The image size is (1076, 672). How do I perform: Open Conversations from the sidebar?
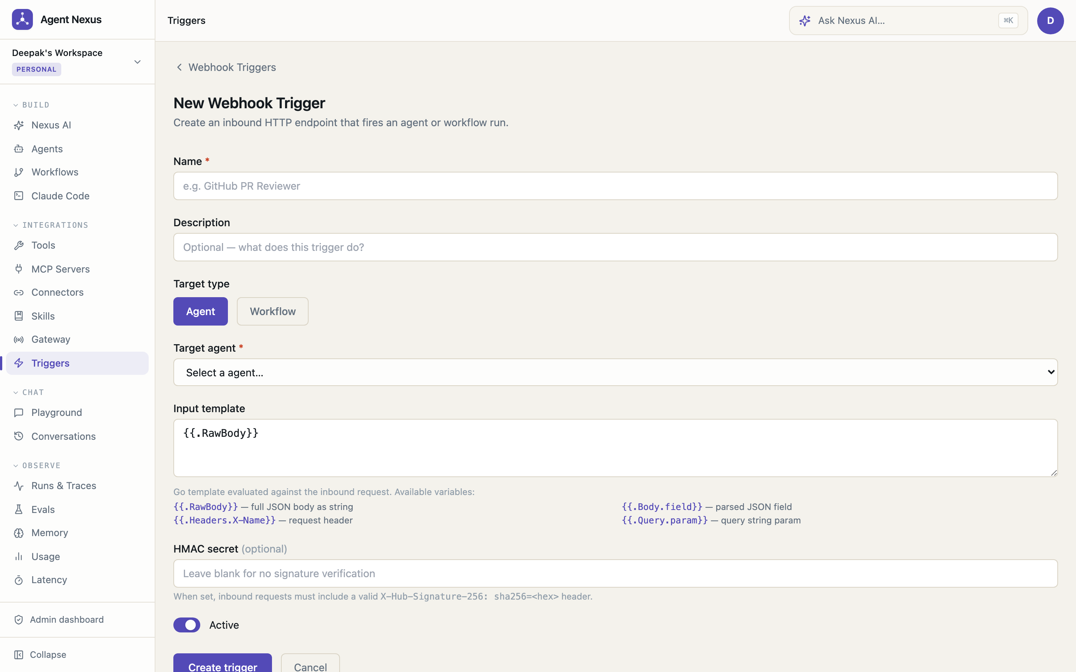coord(77,436)
